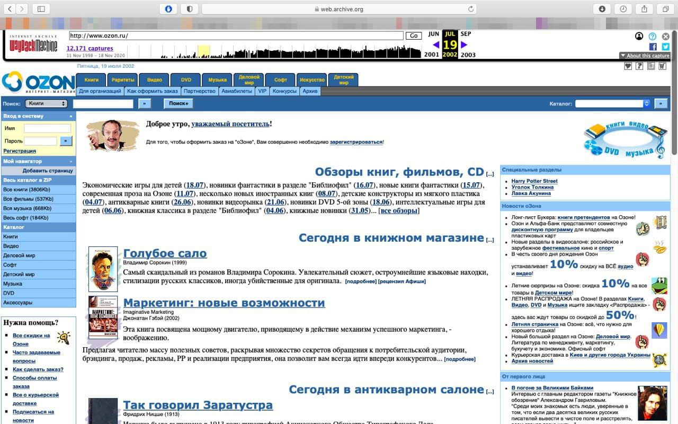Click the Ozon document list icon

click(x=651, y=66)
